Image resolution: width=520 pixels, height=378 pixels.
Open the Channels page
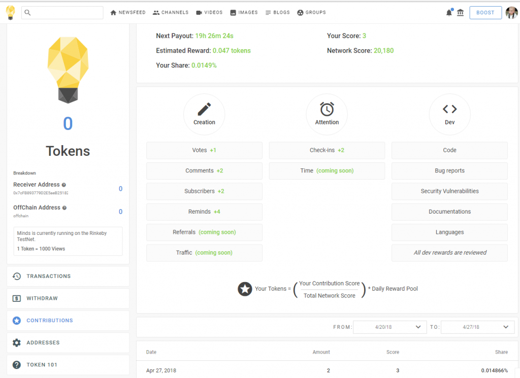(171, 13)
